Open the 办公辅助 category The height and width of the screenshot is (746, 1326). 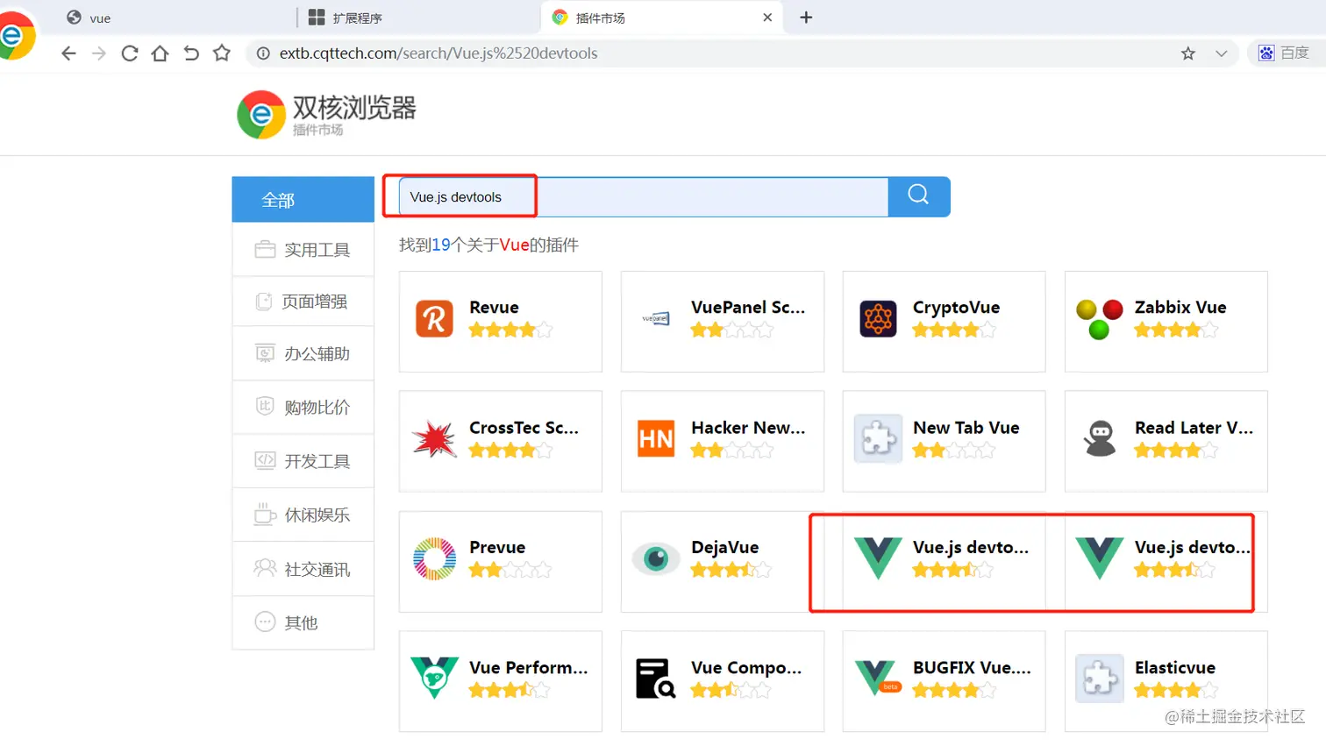point(303,354)
